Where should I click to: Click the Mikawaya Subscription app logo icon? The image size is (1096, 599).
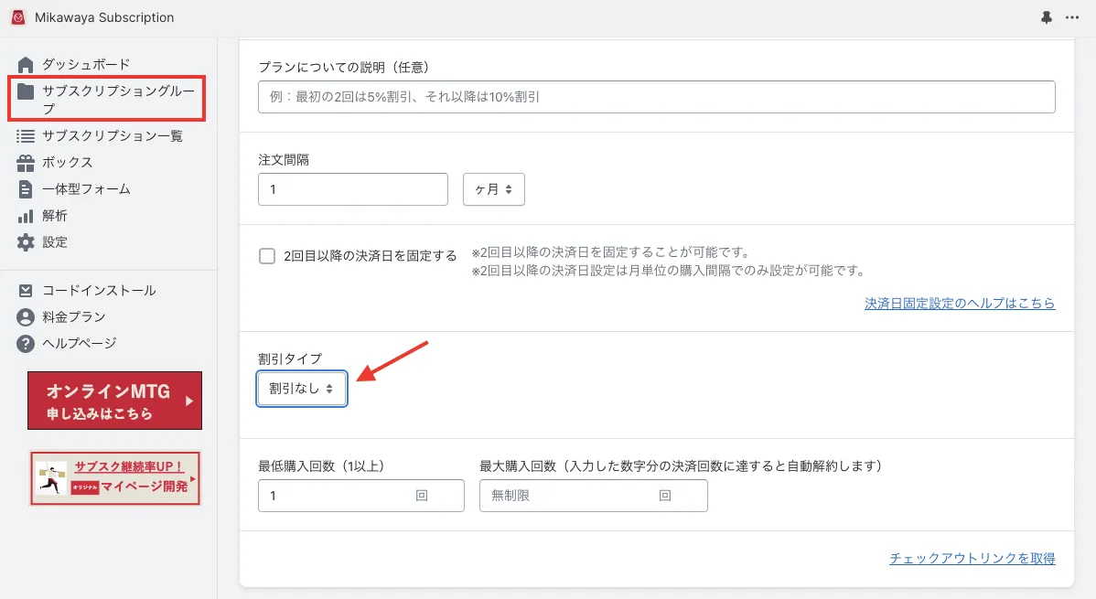coord(18,17)
